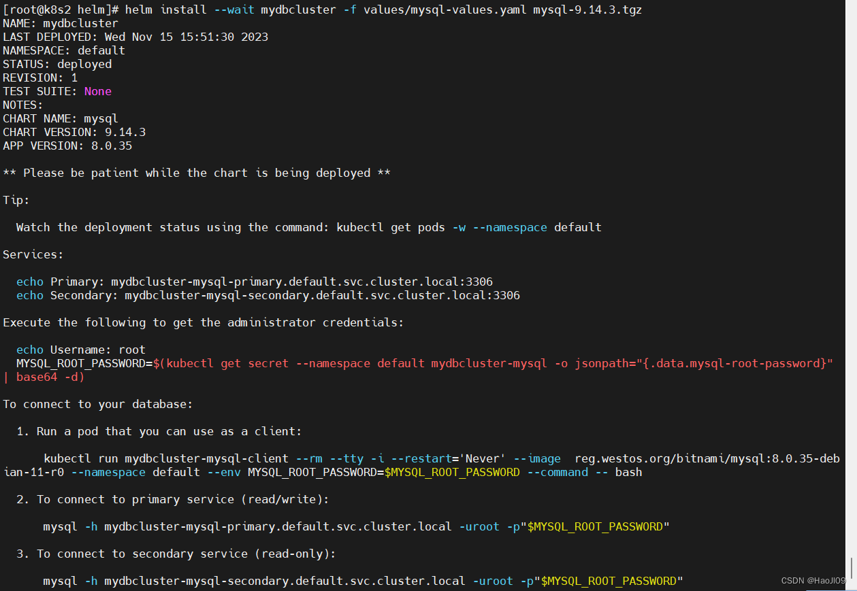
Task: Select the 'NAME: mydbcluster' line
Action: 61,23
